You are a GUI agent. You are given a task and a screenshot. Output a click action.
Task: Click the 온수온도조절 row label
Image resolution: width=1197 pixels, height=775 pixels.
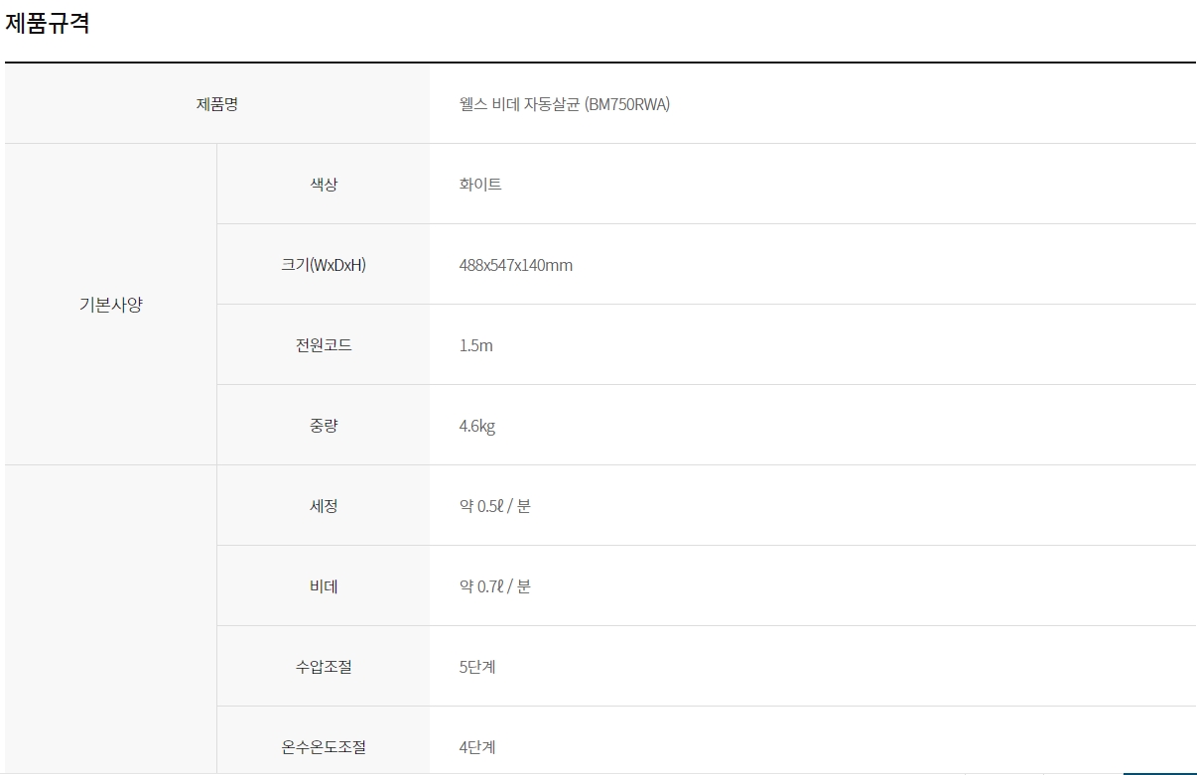[324, 747]
